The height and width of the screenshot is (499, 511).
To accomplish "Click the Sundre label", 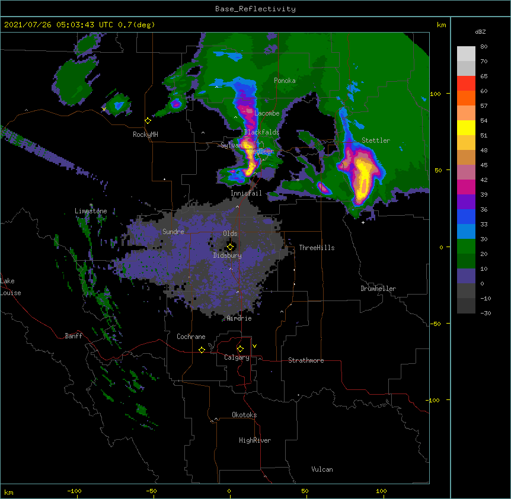I will [x=173, y=232].
